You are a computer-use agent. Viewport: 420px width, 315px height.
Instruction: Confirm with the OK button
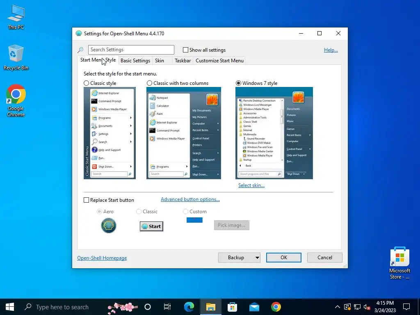(x=284, y=258)
